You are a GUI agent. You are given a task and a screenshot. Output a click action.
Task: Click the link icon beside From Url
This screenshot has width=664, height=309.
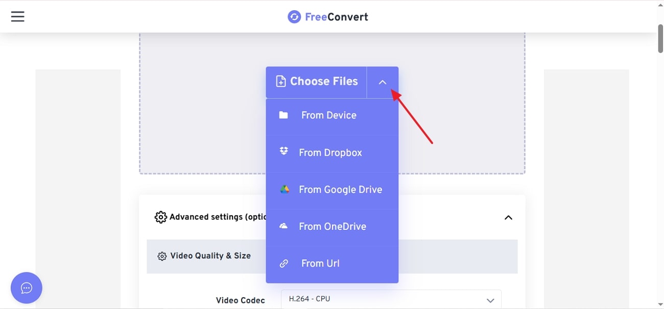pyautogui.click(x=283, y=263)
